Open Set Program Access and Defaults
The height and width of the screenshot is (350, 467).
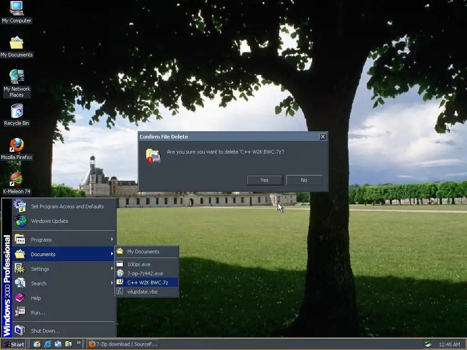click(x=63, y=206)
